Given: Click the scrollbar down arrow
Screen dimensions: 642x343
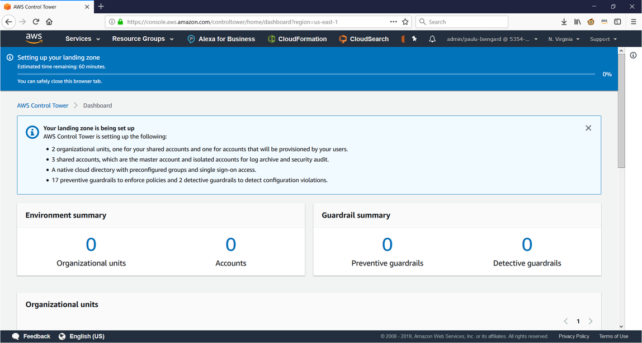Looking at the screenshot, I should (x=621, y=326).
